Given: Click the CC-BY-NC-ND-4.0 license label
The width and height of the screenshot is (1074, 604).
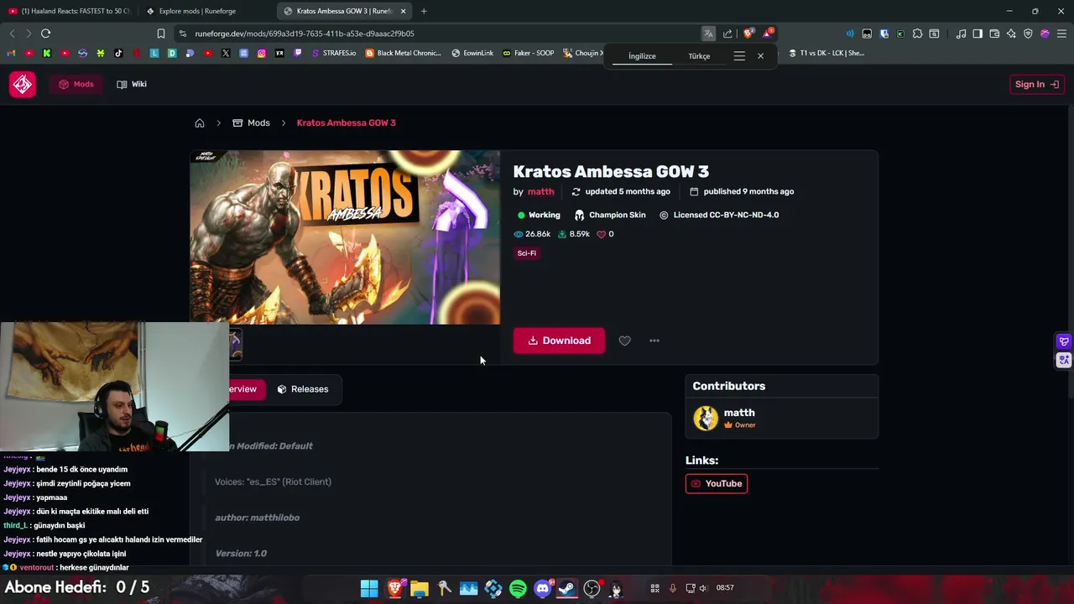Looking at the screenshot, I should click(x=719, y=215).
